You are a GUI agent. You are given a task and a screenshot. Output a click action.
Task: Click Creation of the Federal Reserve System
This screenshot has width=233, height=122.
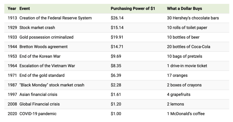55,18
